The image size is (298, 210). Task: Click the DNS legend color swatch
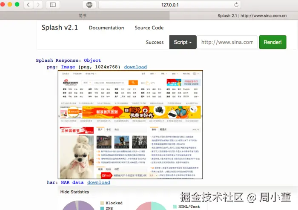coord(102,208)
